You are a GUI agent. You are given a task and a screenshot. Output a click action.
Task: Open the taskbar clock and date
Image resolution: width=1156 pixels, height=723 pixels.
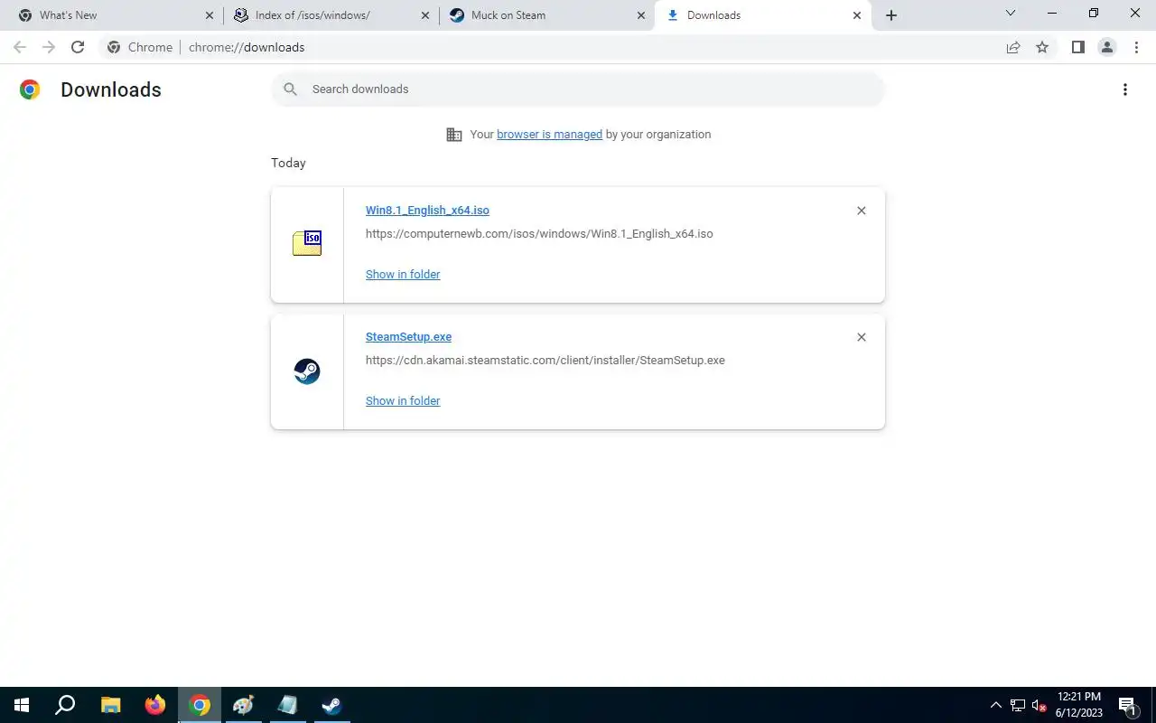(1079, 705)
